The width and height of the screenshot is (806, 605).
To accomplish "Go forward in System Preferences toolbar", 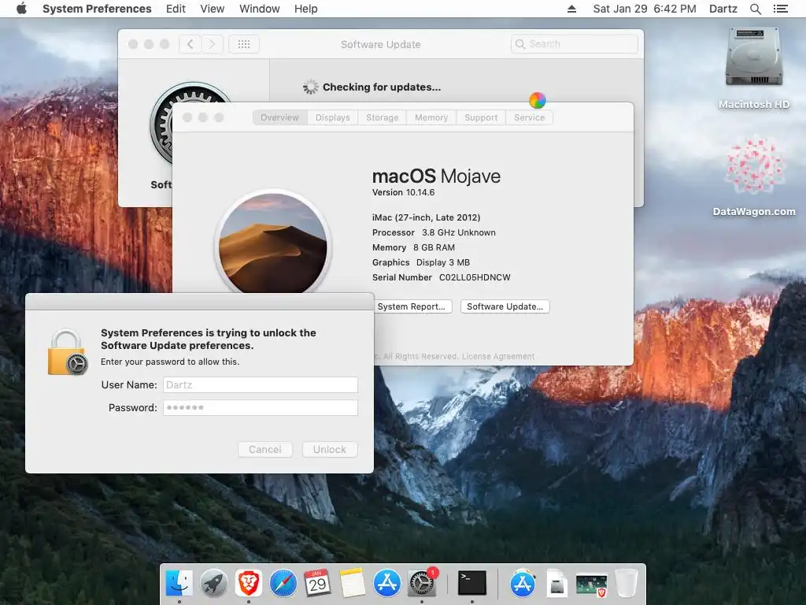I will click(x=212, y=44).
